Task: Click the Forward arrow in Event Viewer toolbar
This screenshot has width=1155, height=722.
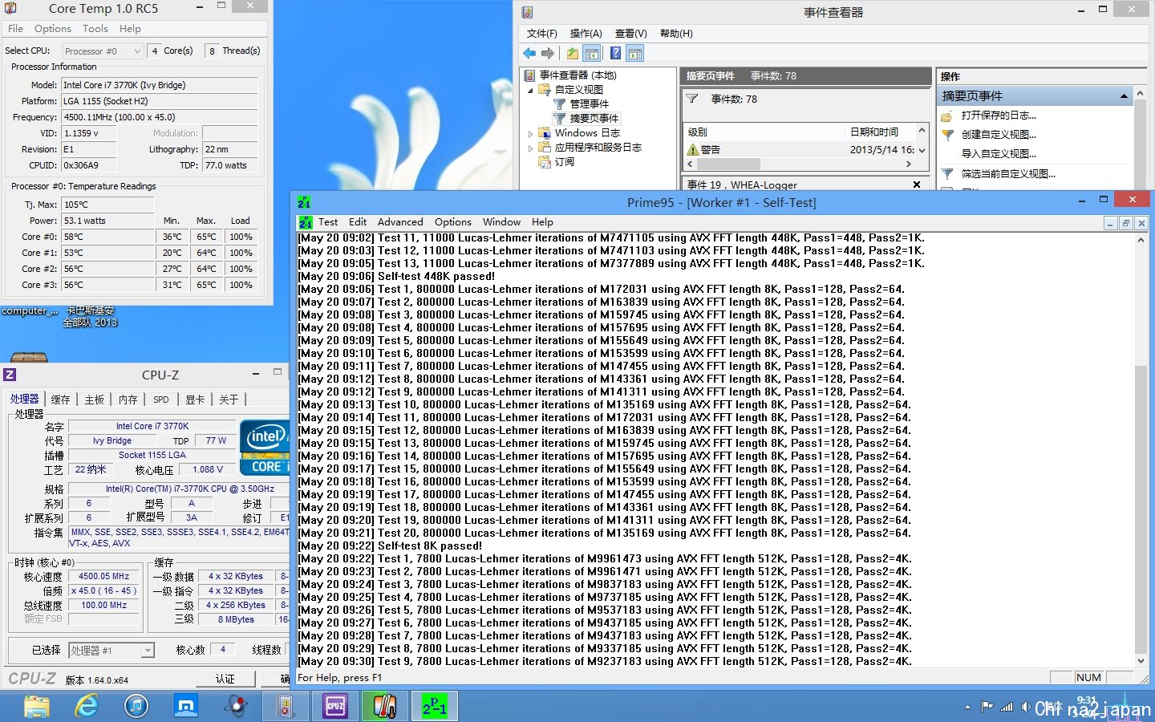Action: (548, 54)
